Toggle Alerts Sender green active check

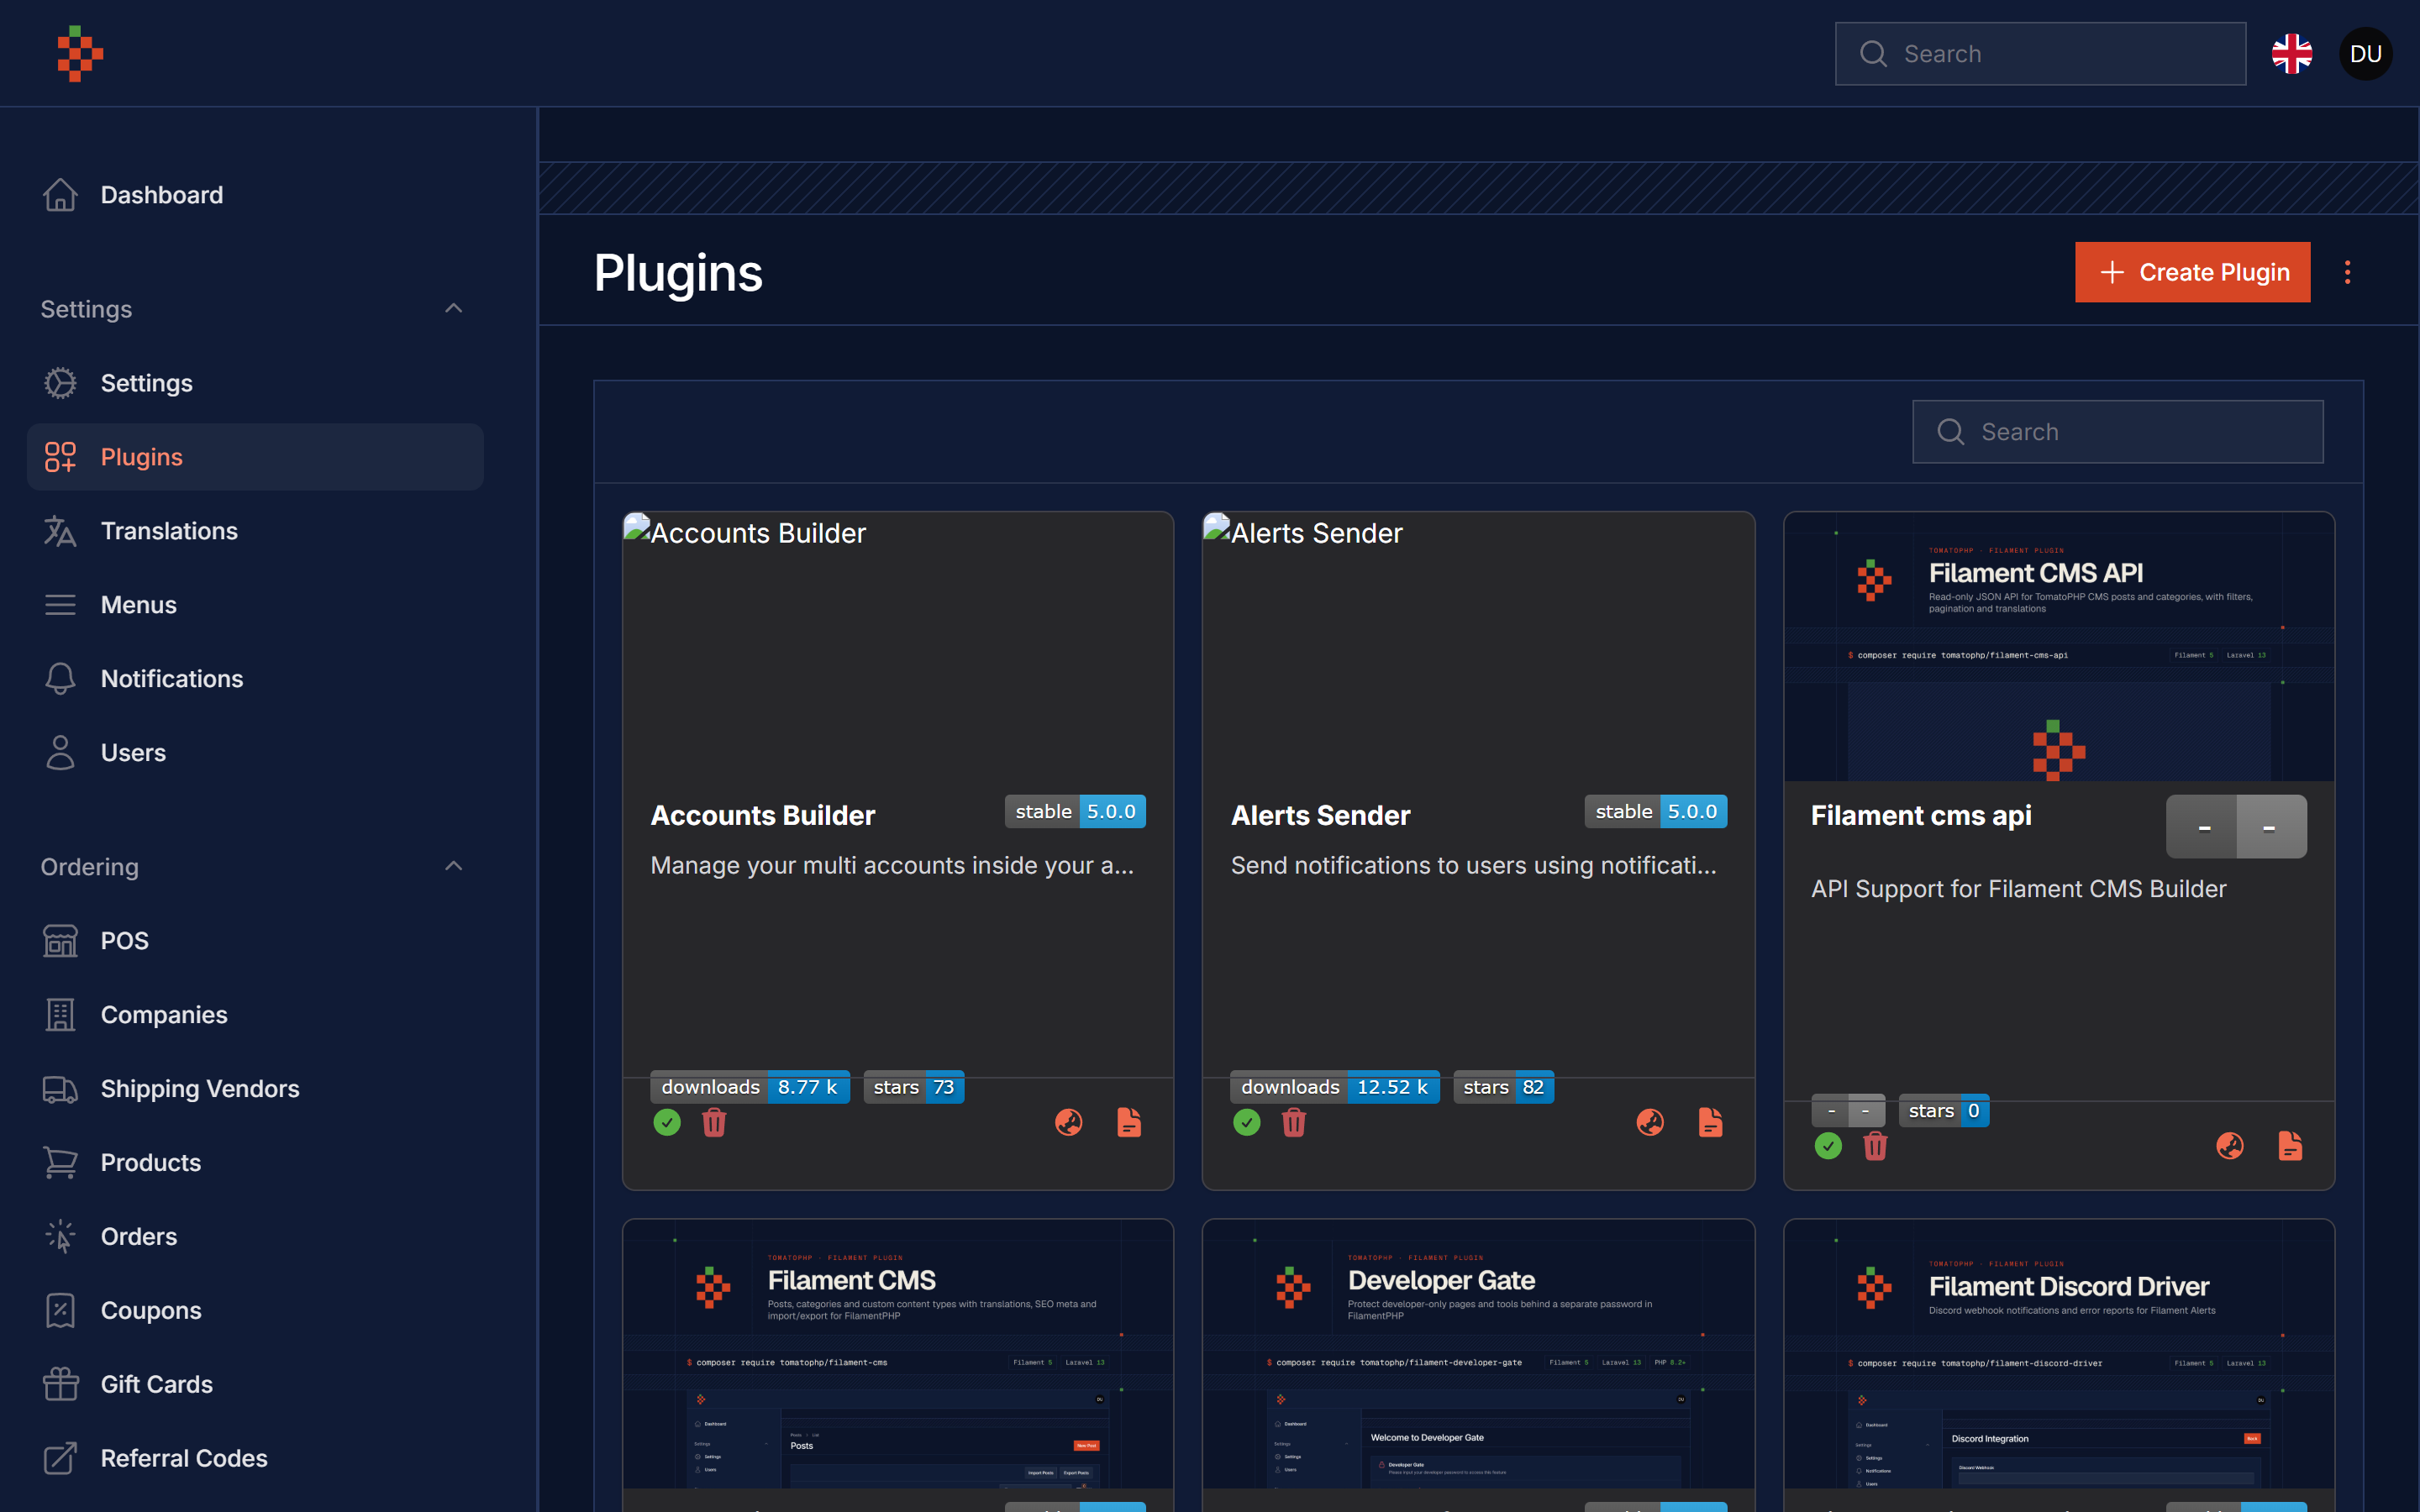point(1247,1123)
